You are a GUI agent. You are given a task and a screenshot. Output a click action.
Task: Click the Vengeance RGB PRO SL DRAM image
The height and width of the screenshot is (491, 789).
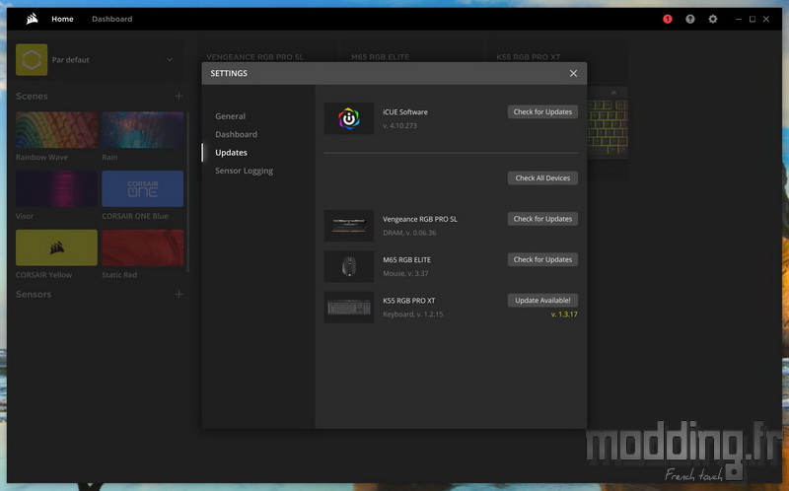pyautogui.click(x=349, y=226)
